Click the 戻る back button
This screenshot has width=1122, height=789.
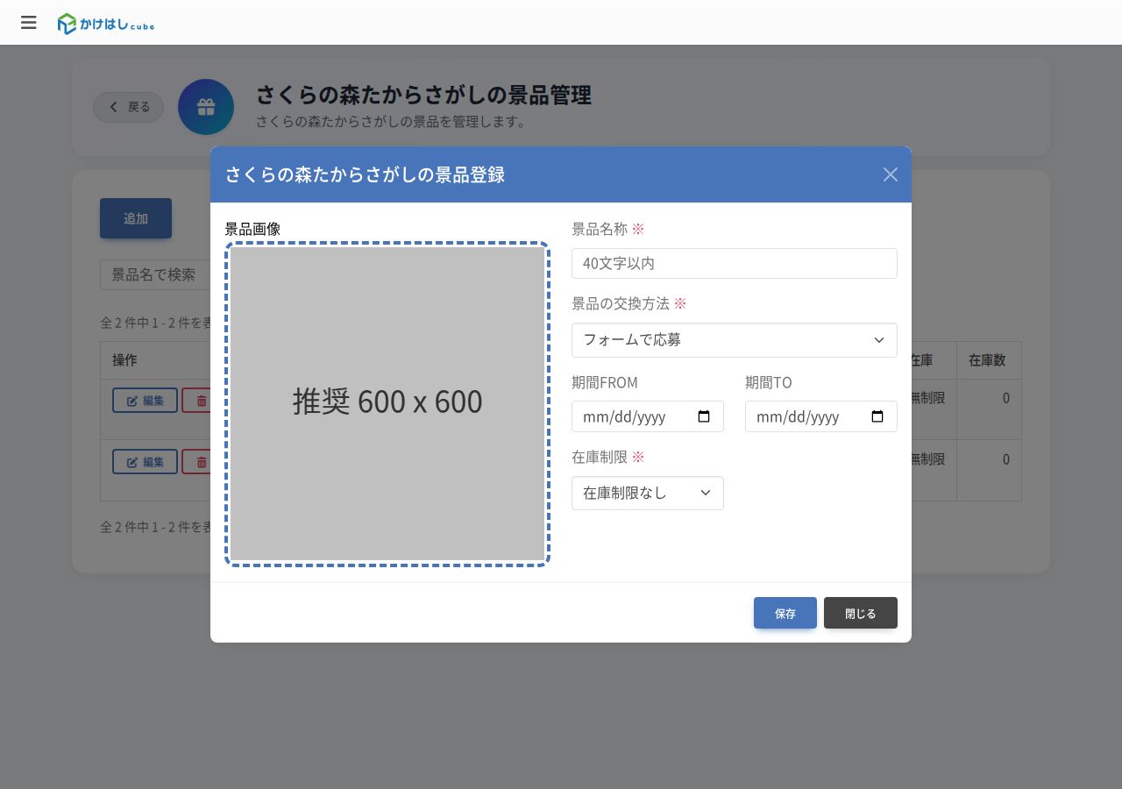pyautogui.click(x=129, y=107)
